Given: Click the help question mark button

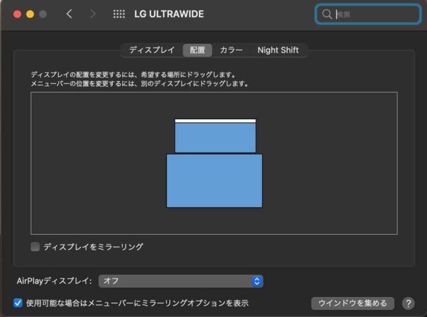Looking at the screenshot, I should tap(408, 303).
